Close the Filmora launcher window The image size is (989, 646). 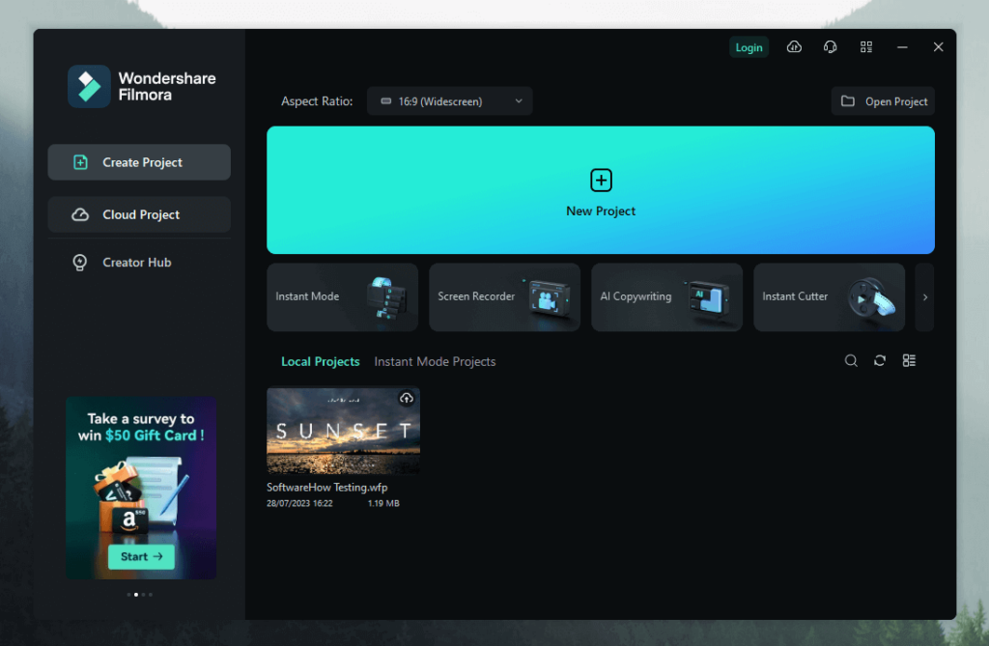938,47
